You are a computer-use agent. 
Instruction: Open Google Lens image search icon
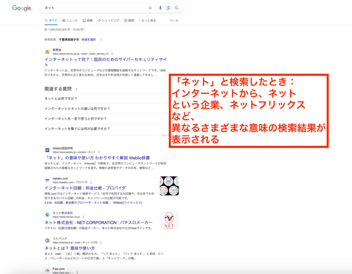[168, 8]
